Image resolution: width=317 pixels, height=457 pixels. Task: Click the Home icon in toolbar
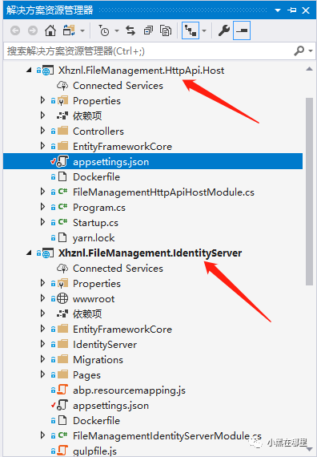click(50, 30)
